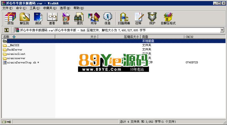Select the niuniuserver folder name

click(16, 58)
